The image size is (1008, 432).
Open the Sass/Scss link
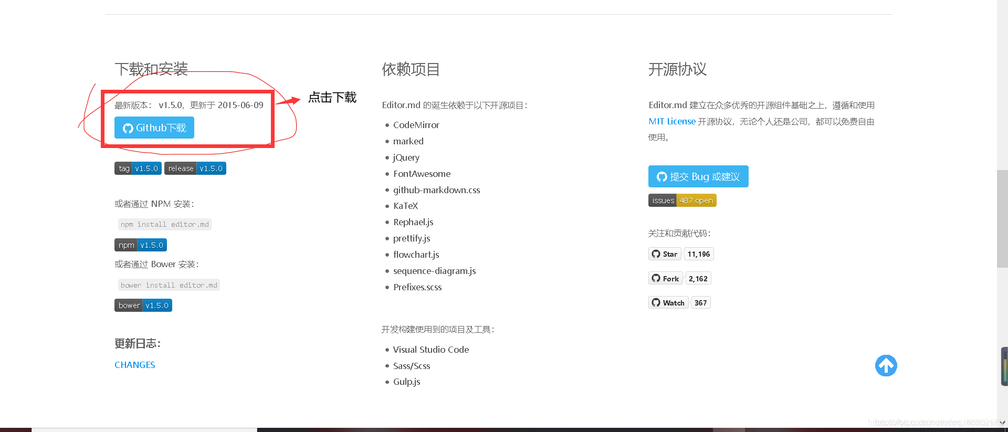click(412, 366)
